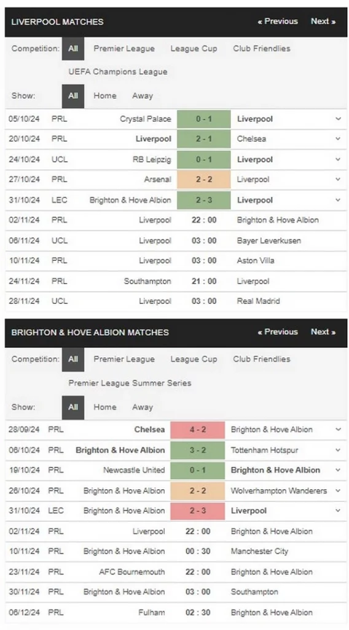Open the Manchester City team link
The width and height of the screenshot is (349, 630).
coord(259,551)
